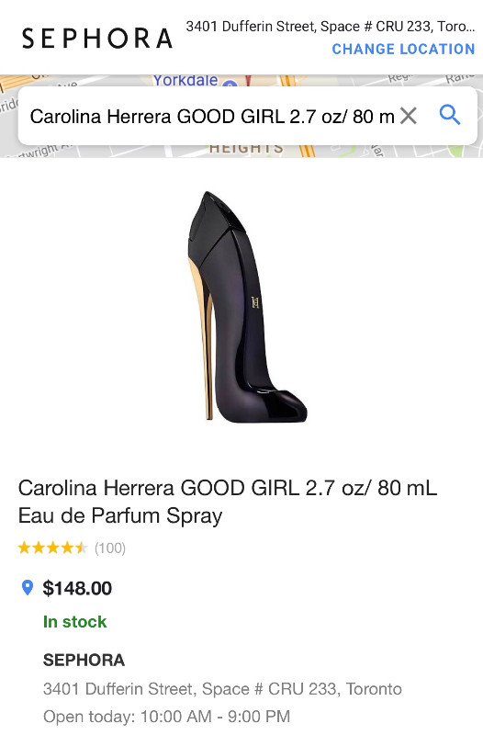Click Open today store hours line
This screenshot has width=483, height=735.
tap(167, 717)
